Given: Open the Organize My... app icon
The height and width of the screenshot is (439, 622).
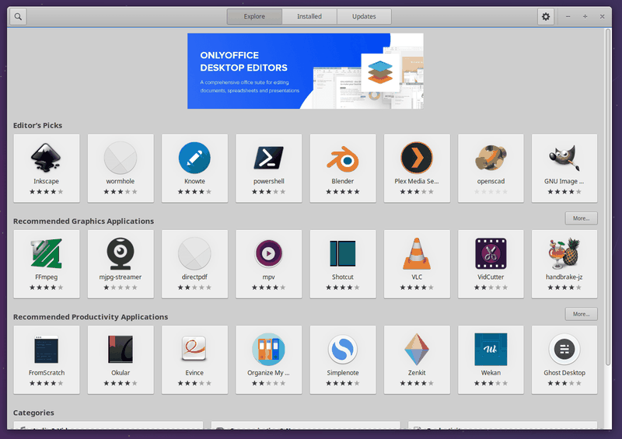Looking at the screenshot, I should coord(268,350).
